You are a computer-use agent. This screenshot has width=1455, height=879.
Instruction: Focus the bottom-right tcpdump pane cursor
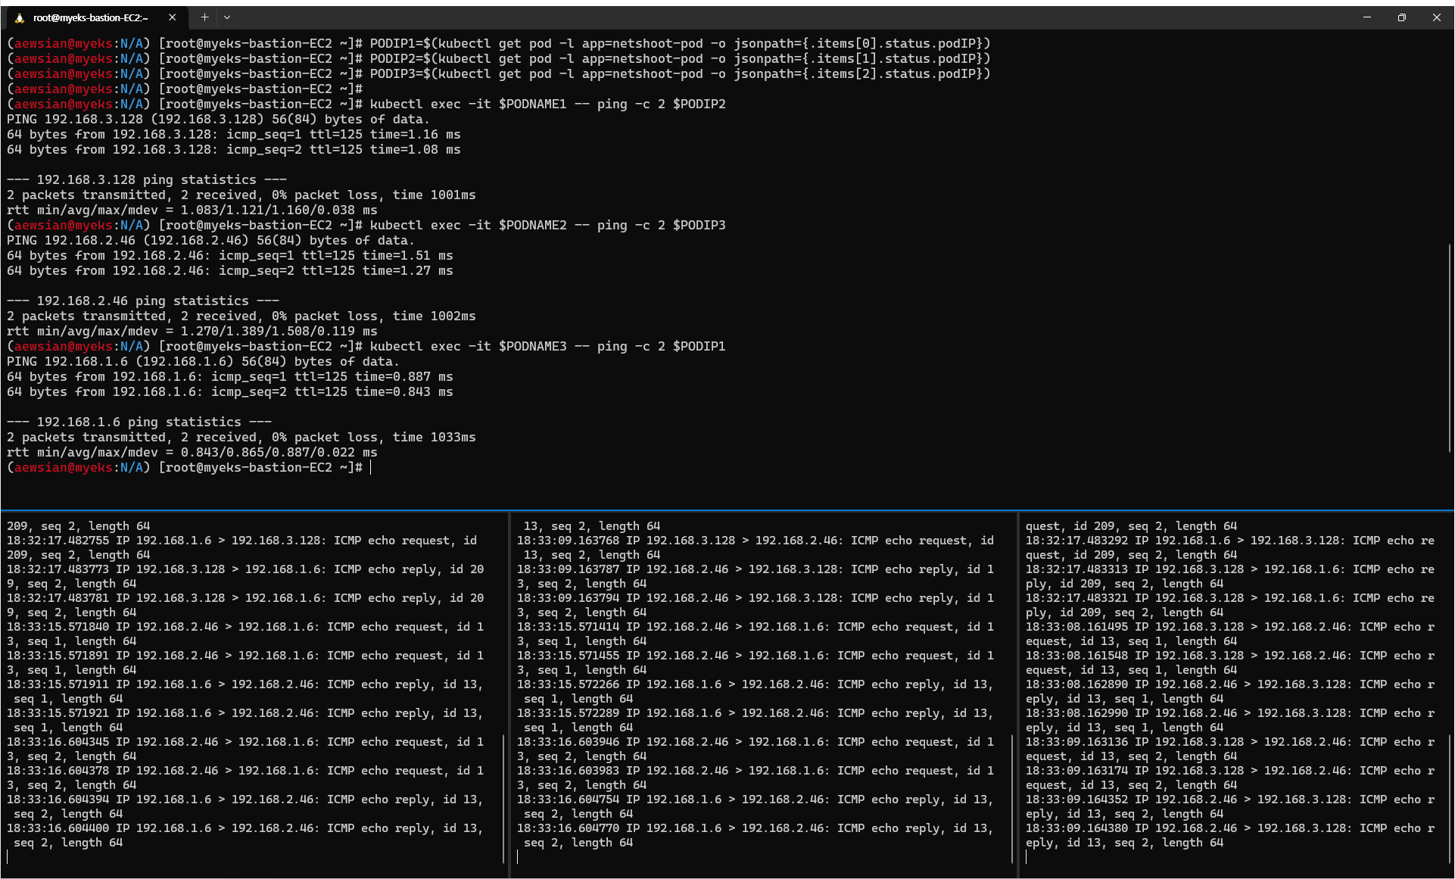[1027, 857]
